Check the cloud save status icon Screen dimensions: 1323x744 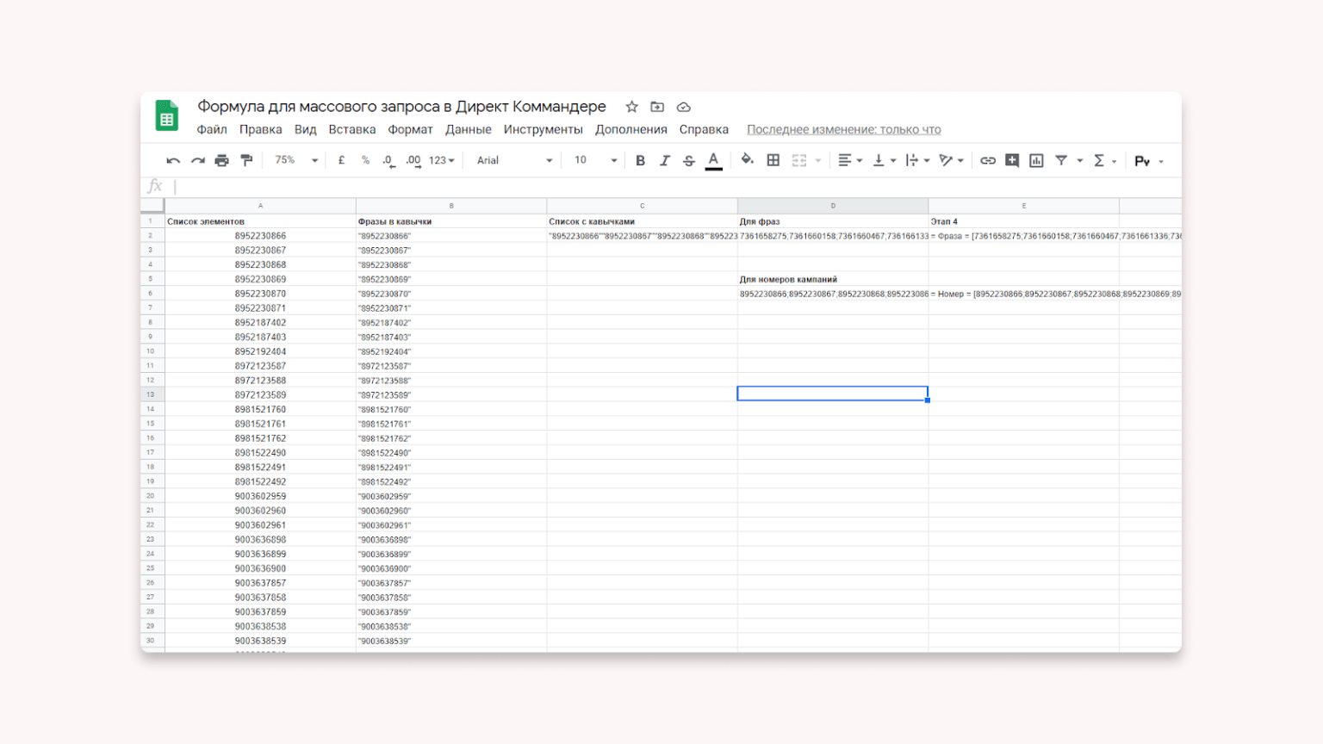(x=683, y=107)
